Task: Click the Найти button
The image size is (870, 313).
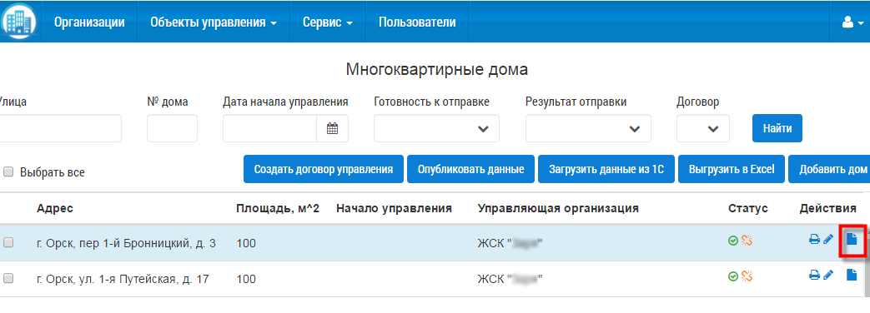Action: pyautogui.click(x=777, y=128)
